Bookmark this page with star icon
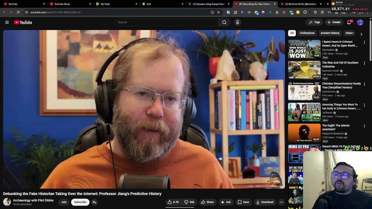Image resolution: width=372 pixels, height=209 pixels. tap(219, 12)
